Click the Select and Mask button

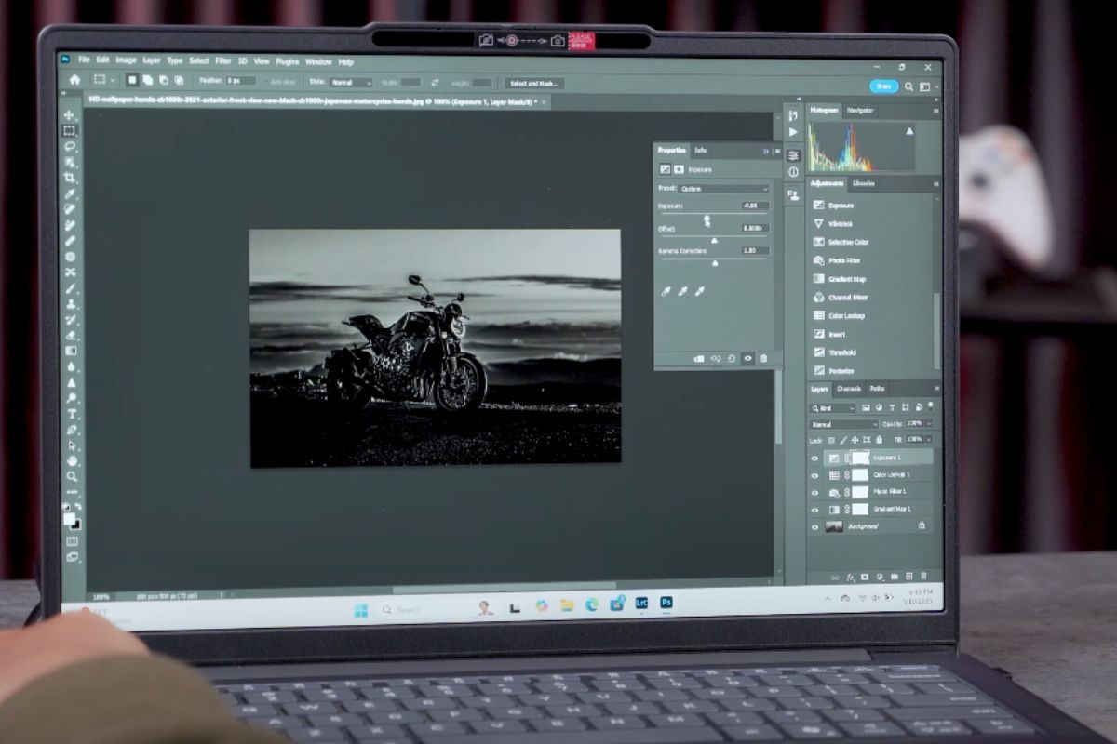tap(534, 83)
